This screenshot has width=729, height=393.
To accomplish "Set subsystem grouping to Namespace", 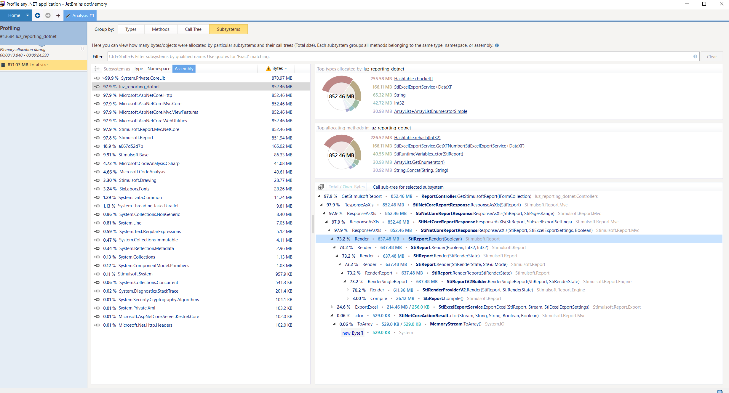I will click(159, 69).
